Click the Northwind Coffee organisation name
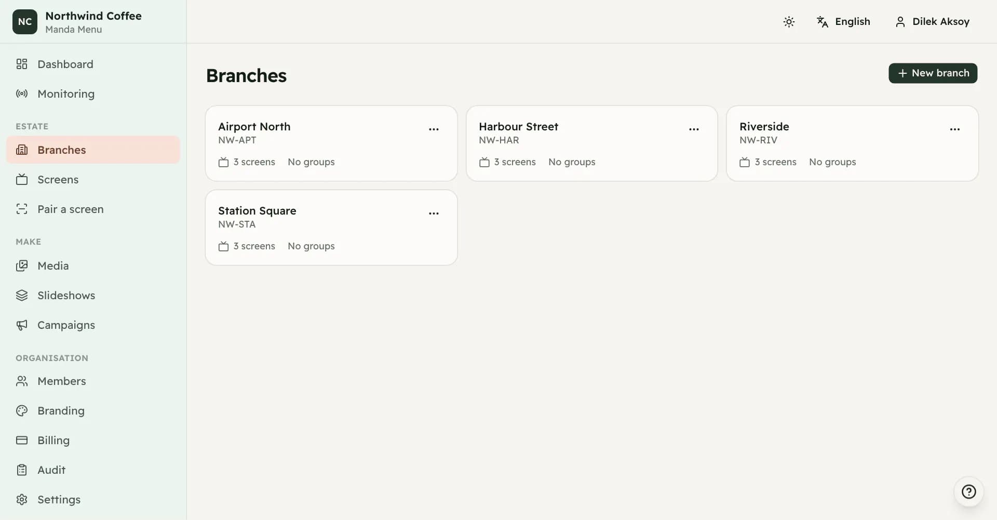The height and width of the screenshot is (520, 997). point(93,16)
